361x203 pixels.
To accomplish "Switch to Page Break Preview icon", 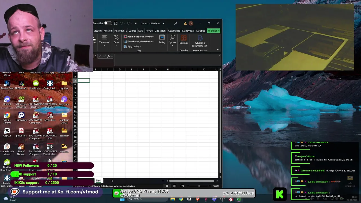I will [182, 186].
